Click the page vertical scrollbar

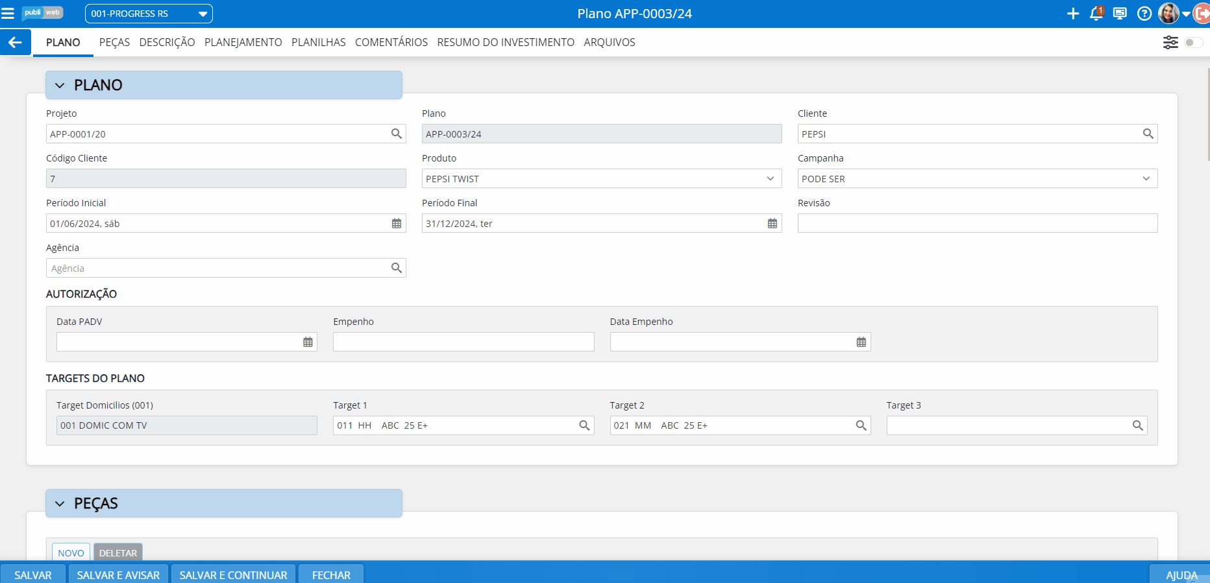[1208, 113]
